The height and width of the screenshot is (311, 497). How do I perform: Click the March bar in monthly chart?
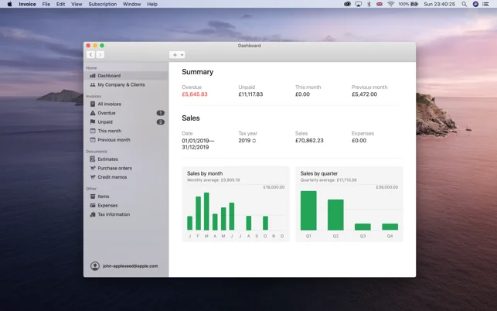pos(206,211)
